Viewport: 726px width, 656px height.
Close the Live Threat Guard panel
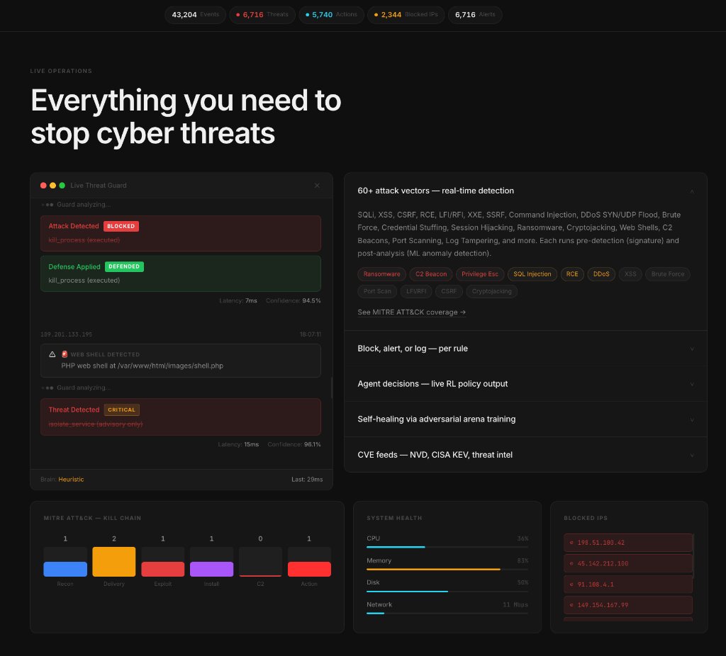317,186
